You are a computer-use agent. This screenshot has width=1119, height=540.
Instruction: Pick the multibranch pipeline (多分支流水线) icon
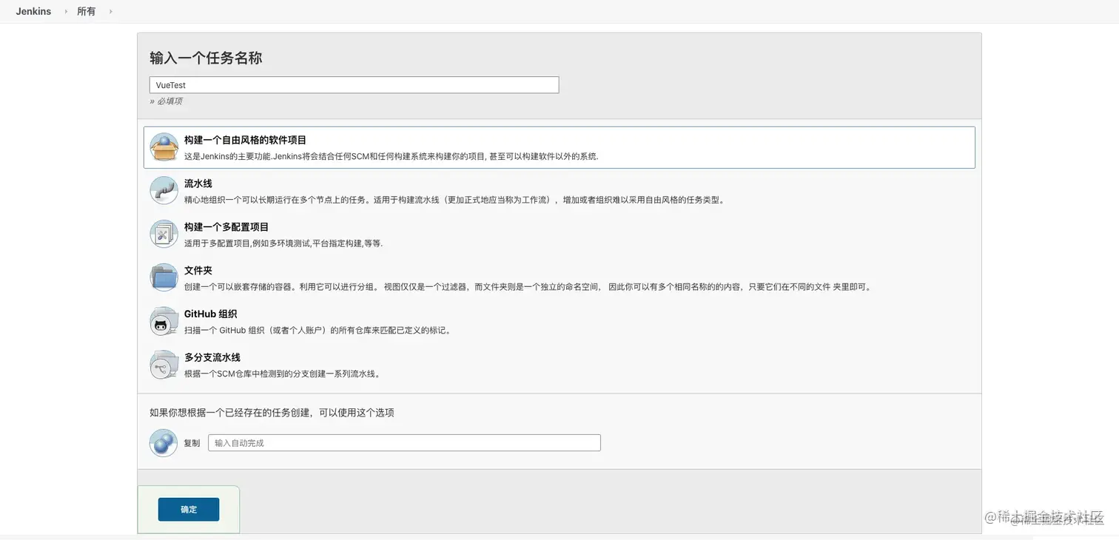(164, 365)
